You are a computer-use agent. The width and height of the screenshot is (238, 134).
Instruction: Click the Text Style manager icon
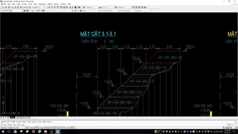click(x=84, y=7)
